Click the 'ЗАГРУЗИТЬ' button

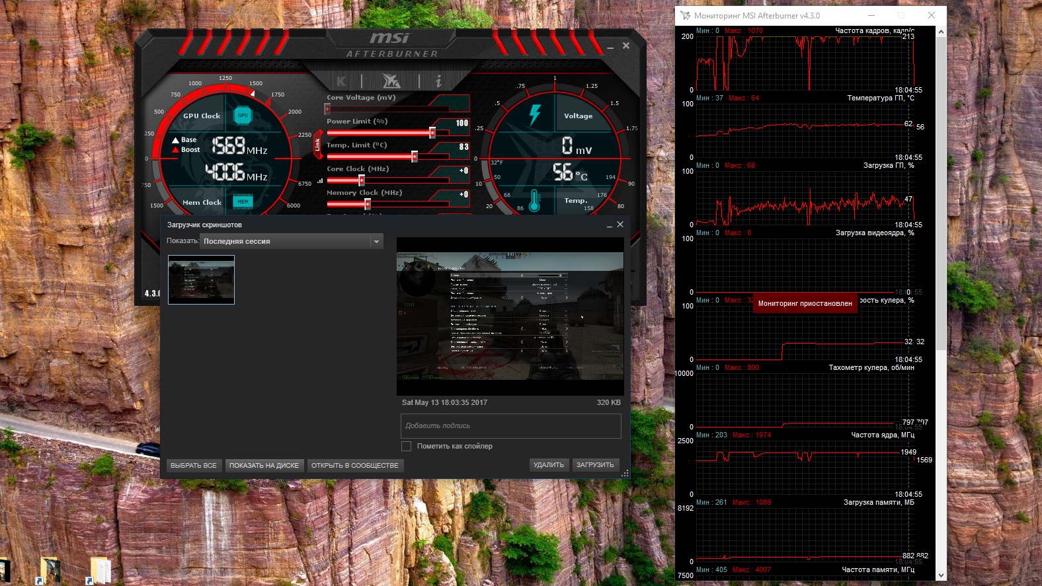pos(595,464)
